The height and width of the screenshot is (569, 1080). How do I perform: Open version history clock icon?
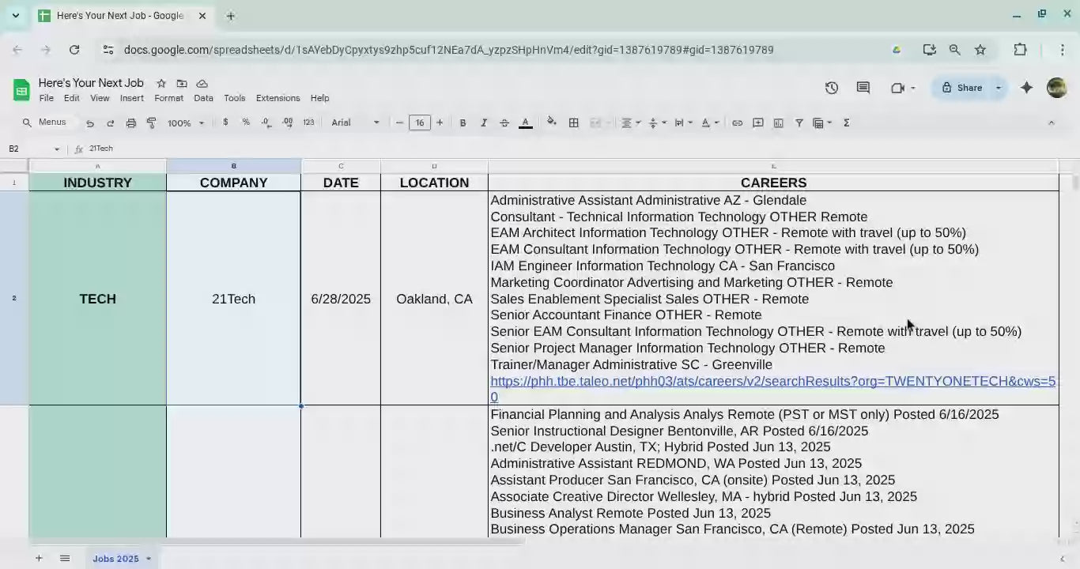(832, 88)
